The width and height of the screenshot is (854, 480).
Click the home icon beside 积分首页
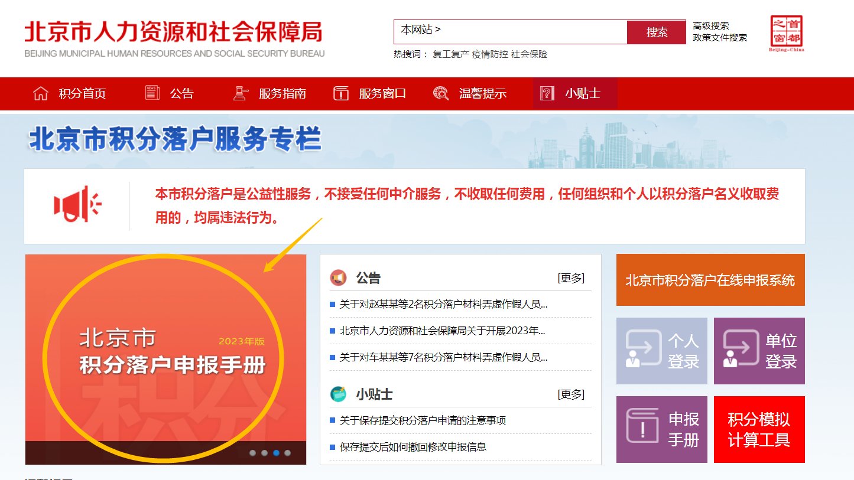coord(41,93)
